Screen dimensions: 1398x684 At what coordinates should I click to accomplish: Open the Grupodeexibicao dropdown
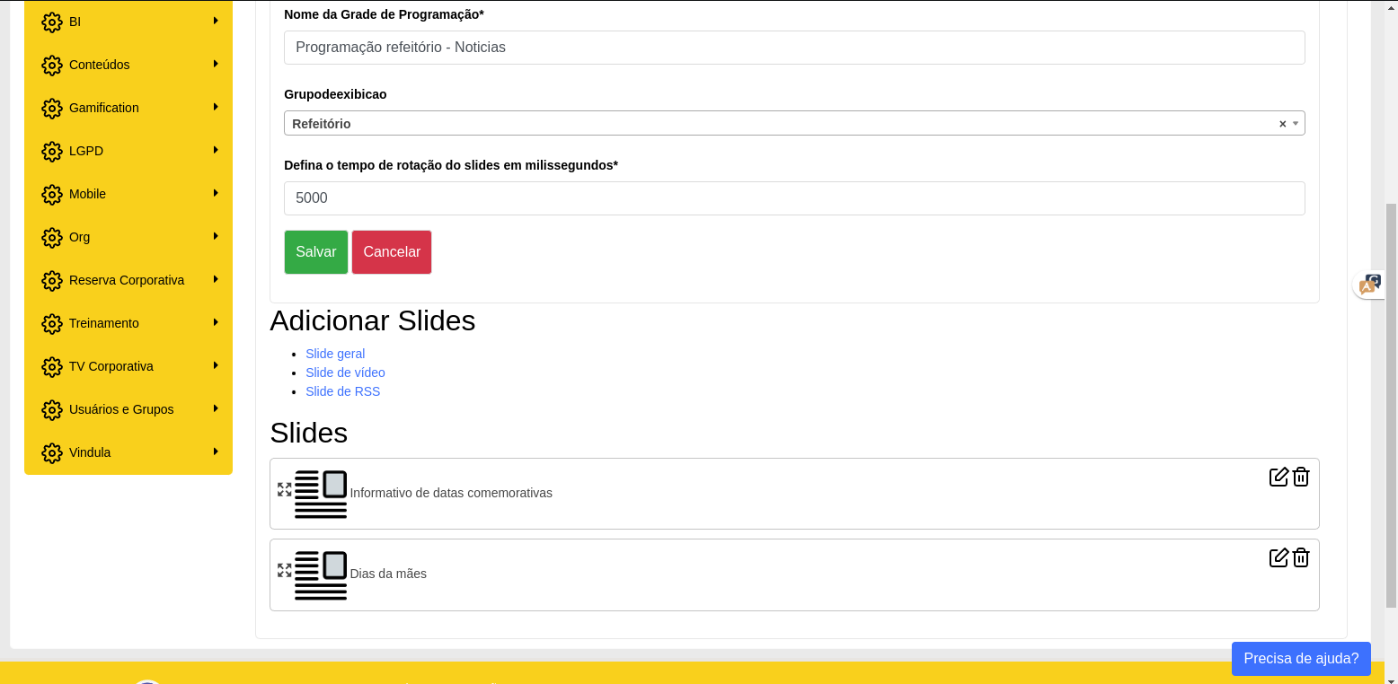point(794,123)
